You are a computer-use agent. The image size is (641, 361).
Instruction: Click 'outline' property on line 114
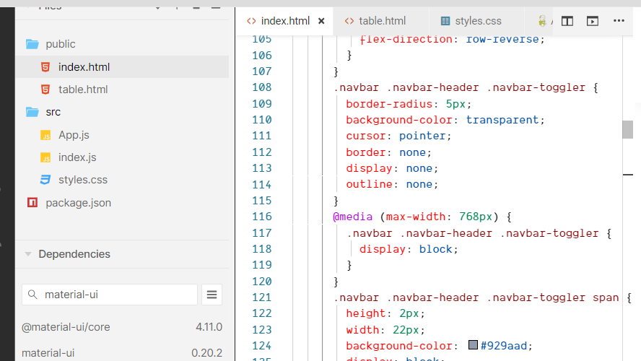pos(369,184)
